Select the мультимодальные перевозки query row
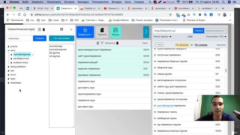 (114, 49)
